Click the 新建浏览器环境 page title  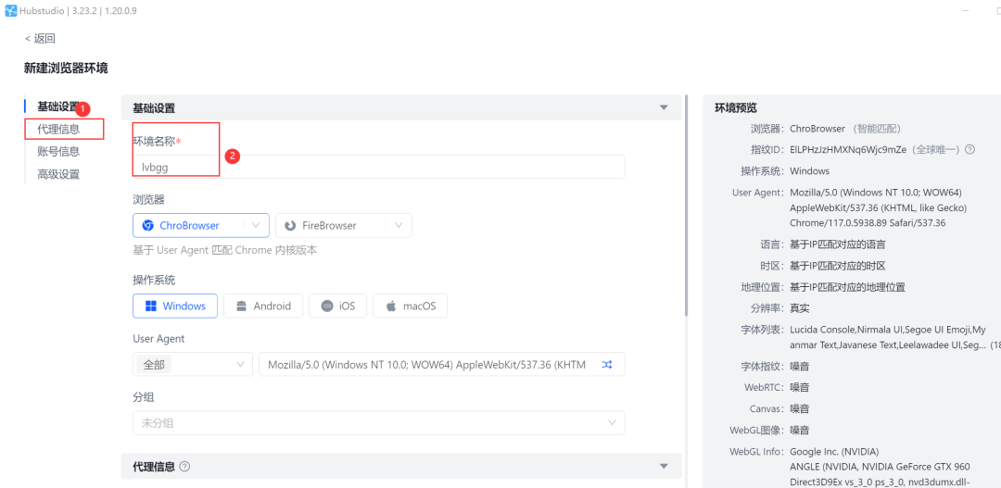66,69
